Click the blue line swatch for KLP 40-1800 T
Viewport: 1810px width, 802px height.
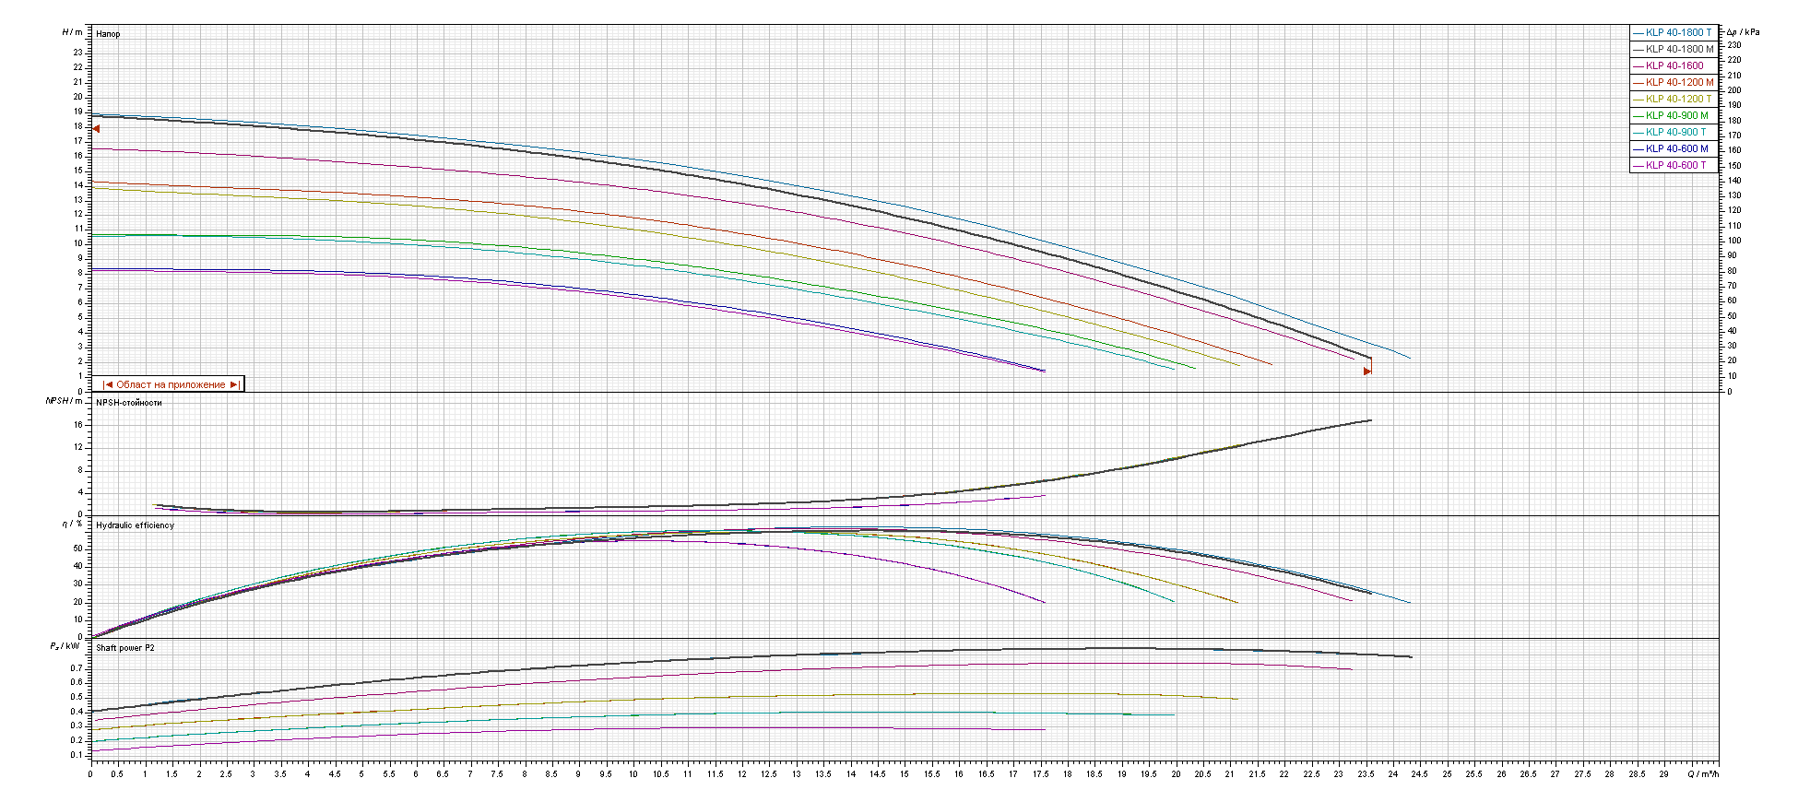(1638, 33)
